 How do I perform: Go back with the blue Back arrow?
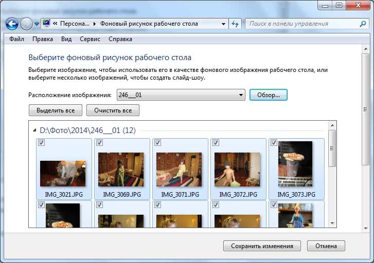coord(12,24)
